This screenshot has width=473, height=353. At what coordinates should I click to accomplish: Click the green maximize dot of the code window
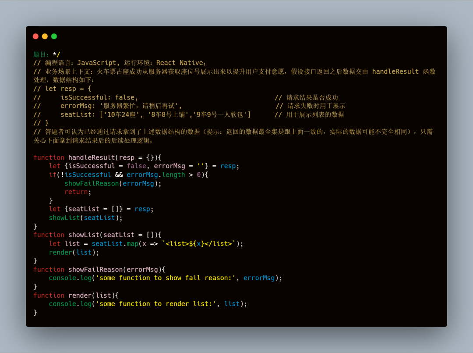[54, 36]
